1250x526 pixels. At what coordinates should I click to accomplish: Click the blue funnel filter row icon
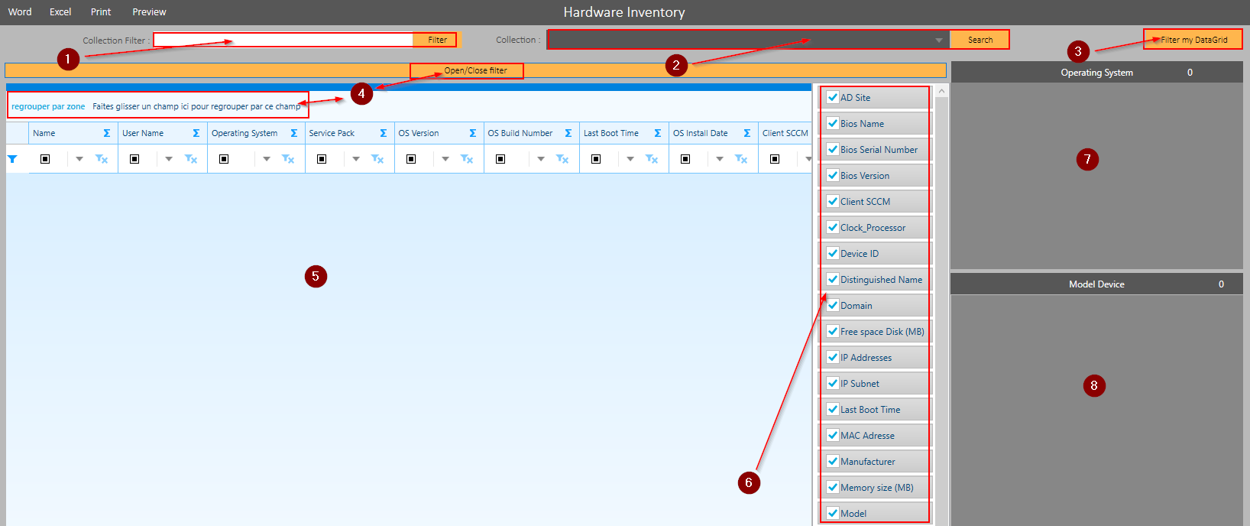click(x=12, y=159)
